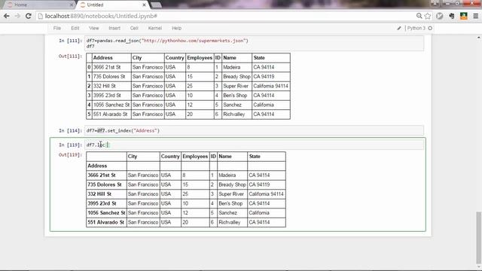Click '1056 Sanchez St' cell in Out[111] table
Screen dimensions: 482x271
[x=111, y=105]
